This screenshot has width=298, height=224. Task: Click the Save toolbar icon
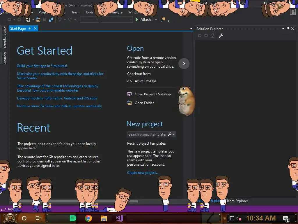[45, 20]
